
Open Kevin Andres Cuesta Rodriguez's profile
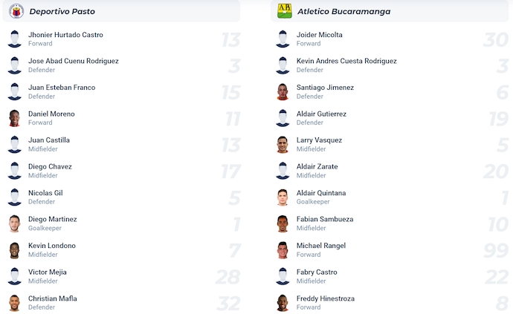tap(346, 61)
